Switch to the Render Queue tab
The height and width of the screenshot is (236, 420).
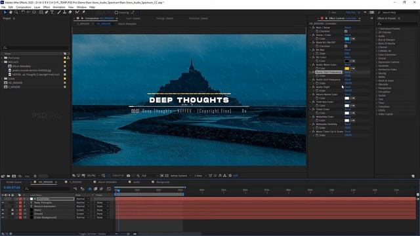[14, 182]
